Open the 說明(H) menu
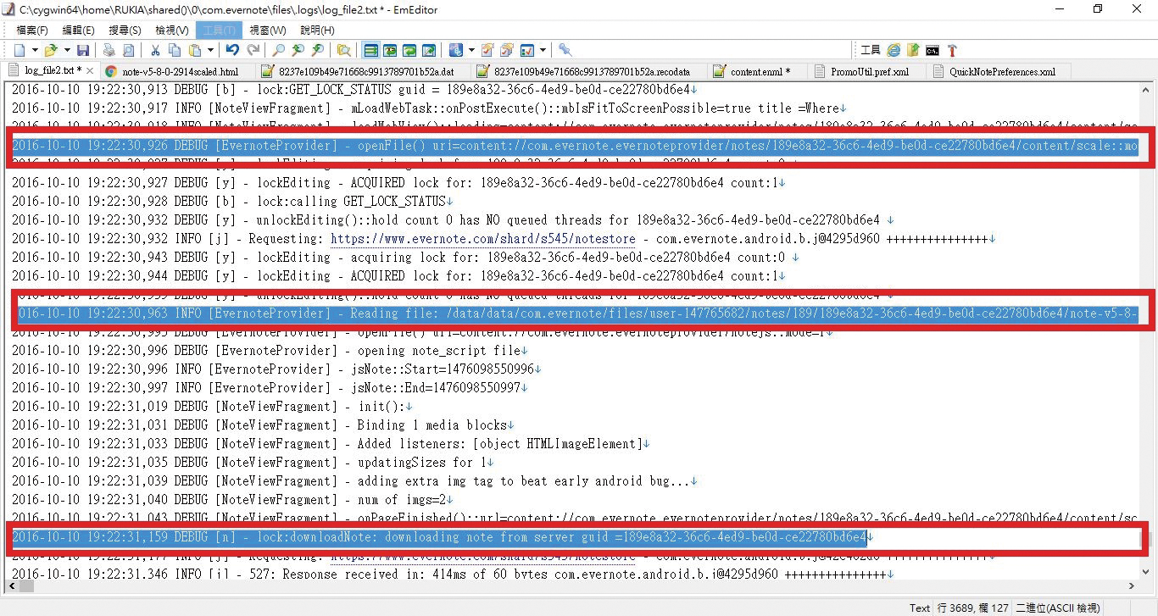This screenshot has width=1158, height=616. (316, 30)
